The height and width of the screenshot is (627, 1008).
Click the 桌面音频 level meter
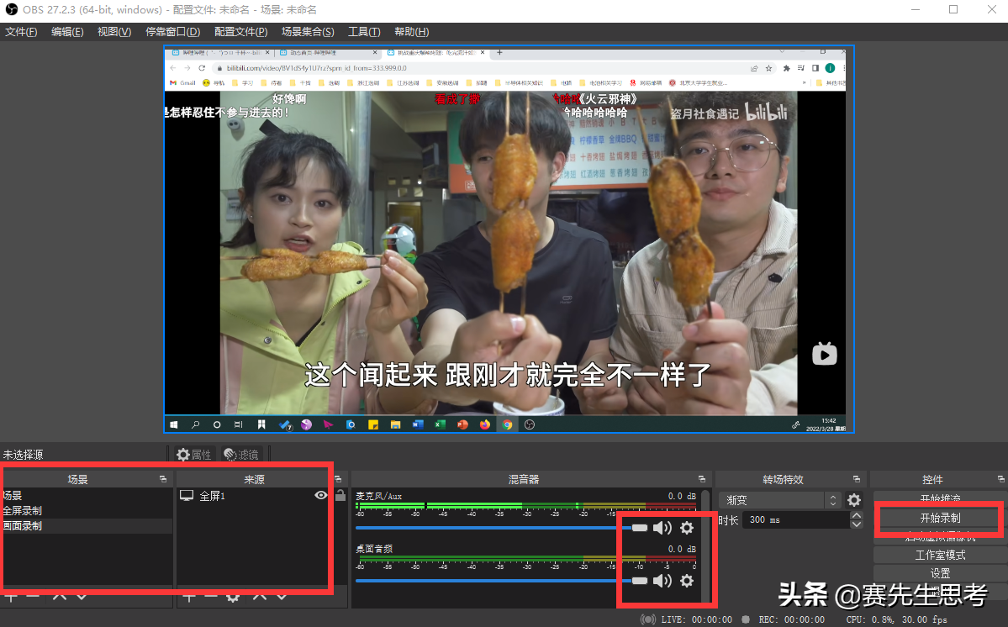click(x=525, y=559)
